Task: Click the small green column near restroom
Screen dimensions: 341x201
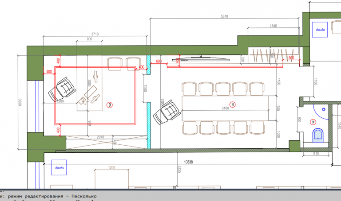Action: (294, 146)
